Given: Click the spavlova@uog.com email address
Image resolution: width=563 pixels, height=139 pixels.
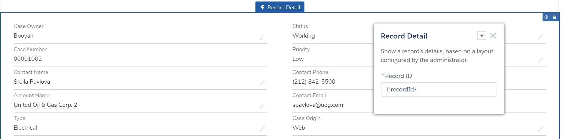Looking at the screenshot, I should [318, 105].
